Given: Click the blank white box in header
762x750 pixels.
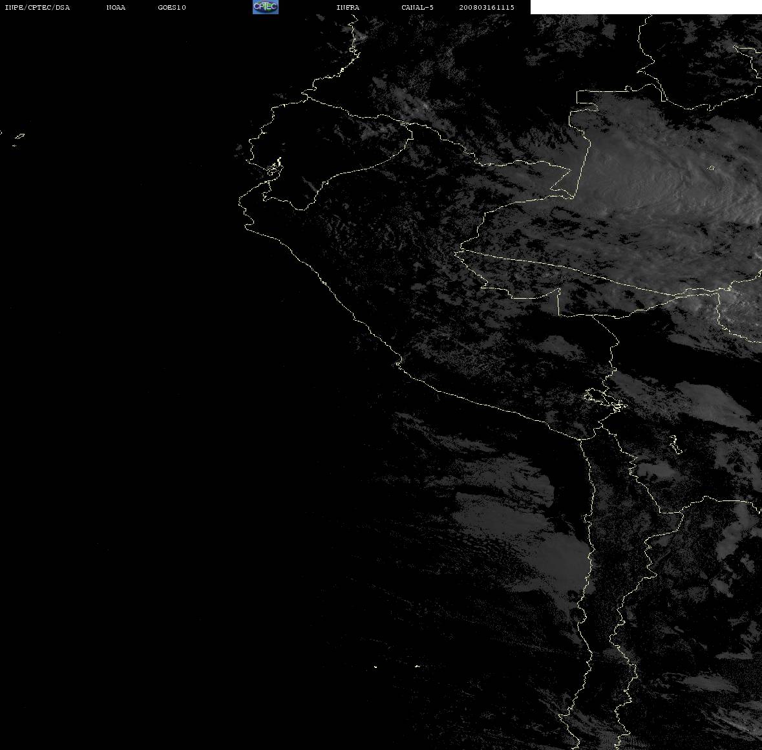Looking at the screenshot, I should 646,7.
